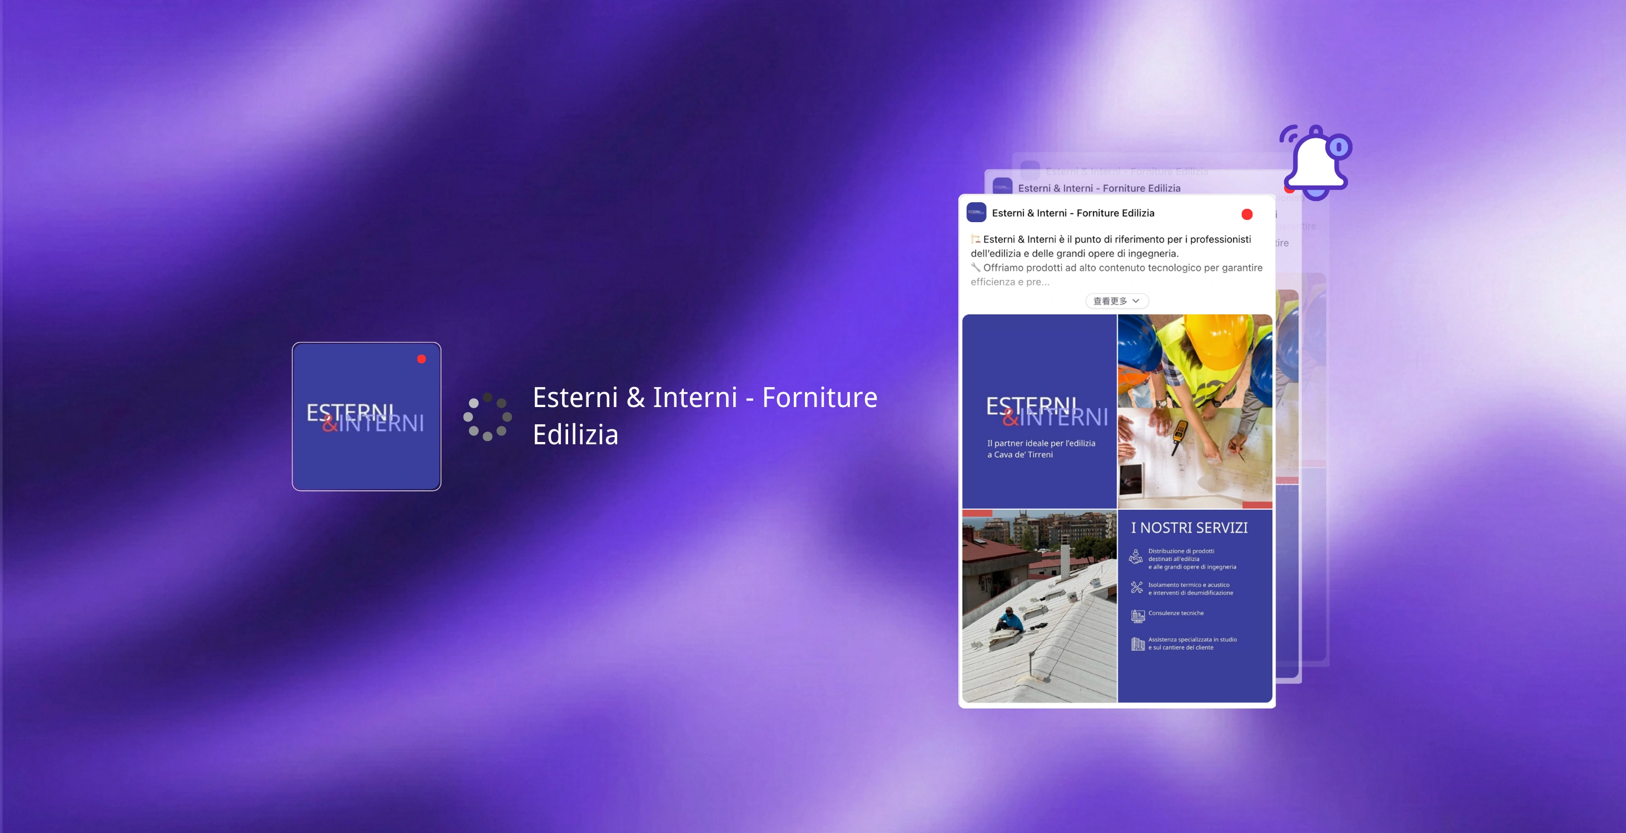Click the building icon beside Assistenza specializzata
The image size is (1626, 833).
1137,644
